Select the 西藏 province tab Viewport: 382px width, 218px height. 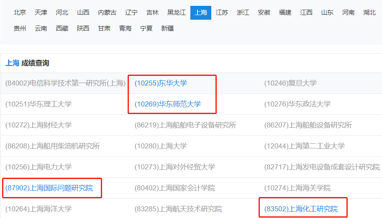(x=62, y=29)
